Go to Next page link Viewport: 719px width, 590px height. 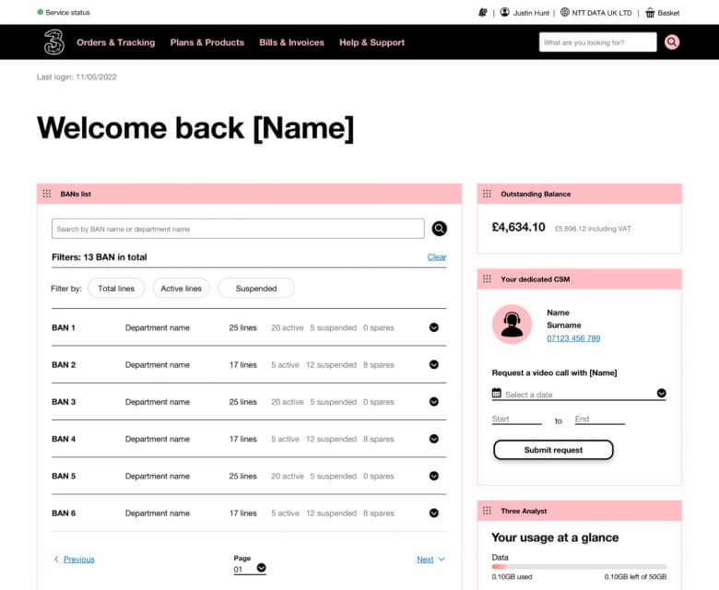(425, 560)
